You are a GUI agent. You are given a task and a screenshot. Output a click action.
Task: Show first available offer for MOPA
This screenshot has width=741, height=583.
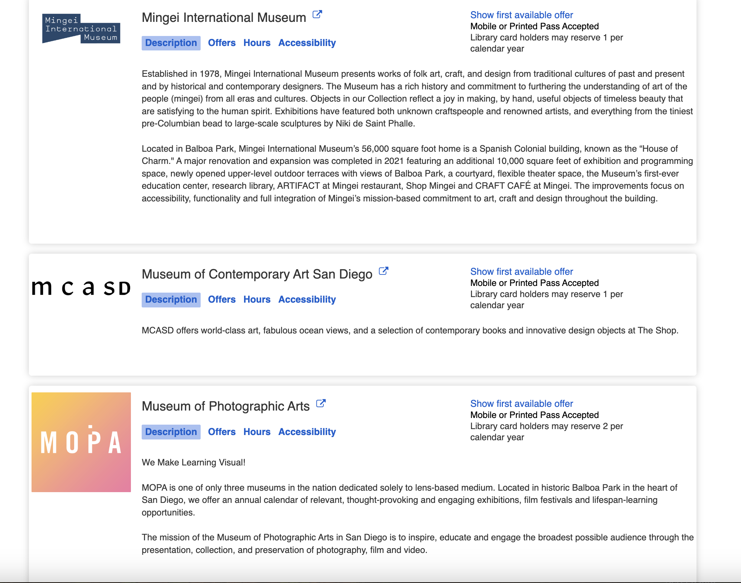tap(521, 404)
